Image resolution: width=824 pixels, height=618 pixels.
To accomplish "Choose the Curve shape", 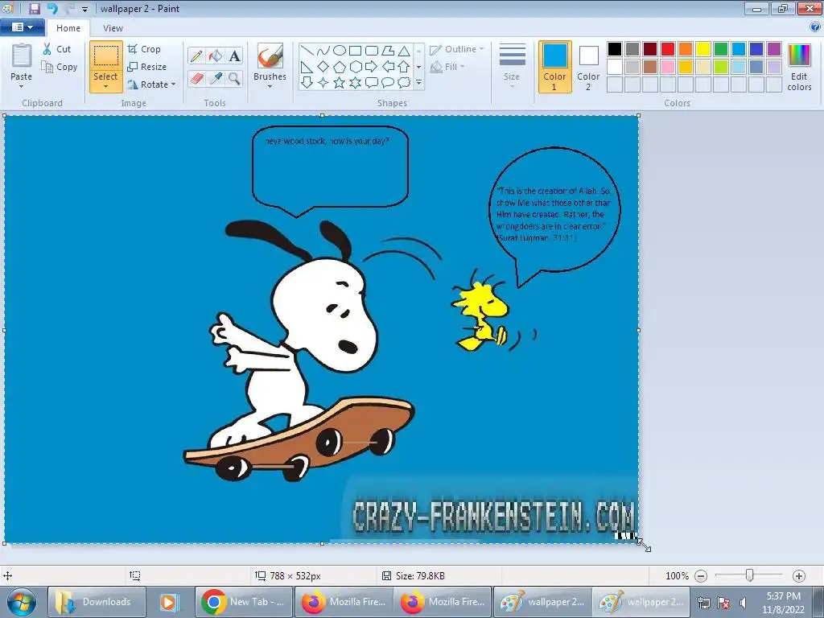I will (x=323, y=51).
